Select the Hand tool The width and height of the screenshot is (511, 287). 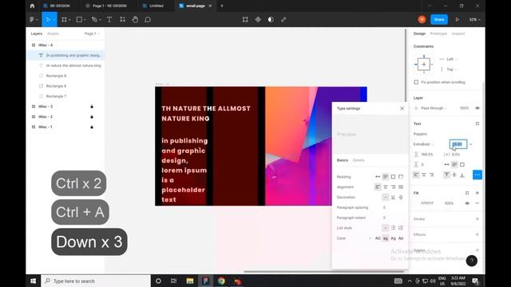coord(135,19)
